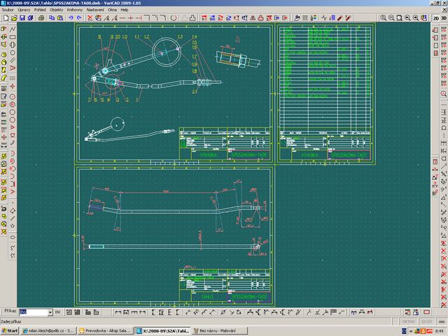The width and height of the screenshot is (448, 336).
Task: Click first horizontal dimension icon in bottom toolbar
Action: point(118,312)
